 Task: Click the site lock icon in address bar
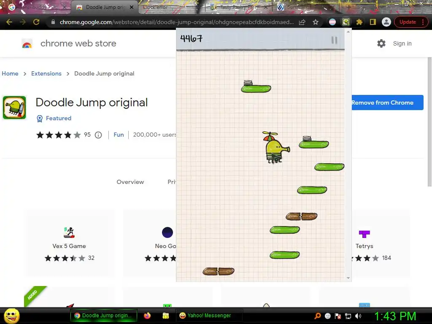(53, 22)
